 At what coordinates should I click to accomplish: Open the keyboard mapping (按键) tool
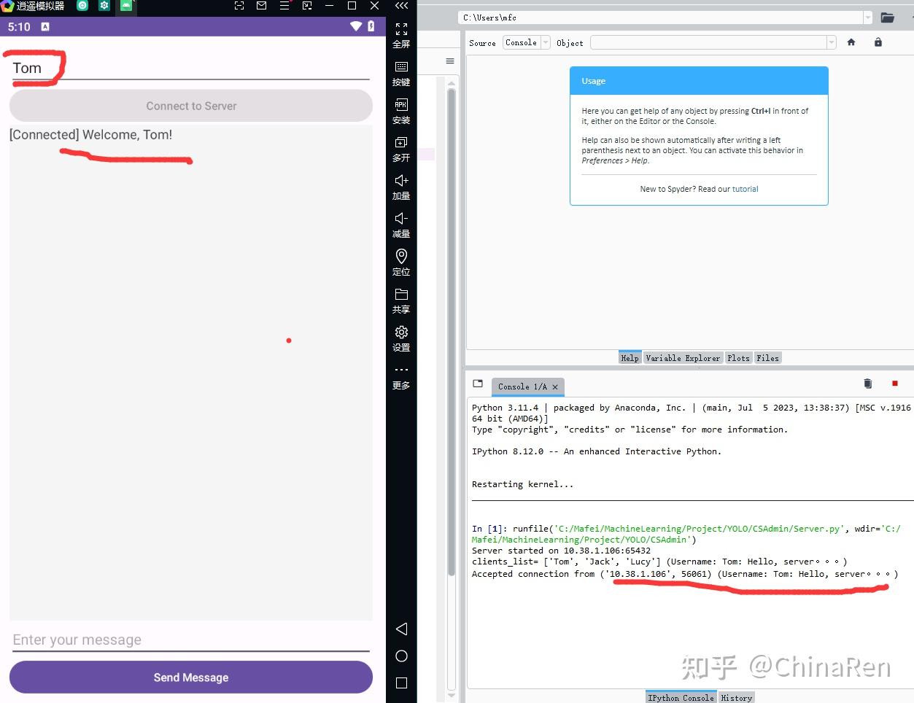(x=400, y=72)
